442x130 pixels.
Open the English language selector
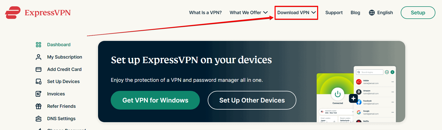point(385,13)
